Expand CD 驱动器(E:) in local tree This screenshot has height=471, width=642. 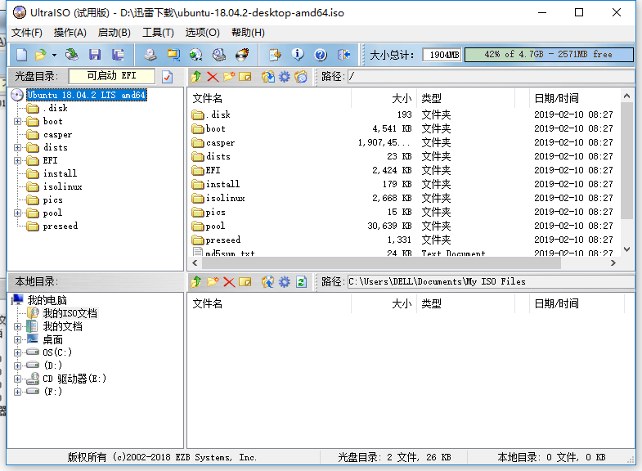(18, 379)
